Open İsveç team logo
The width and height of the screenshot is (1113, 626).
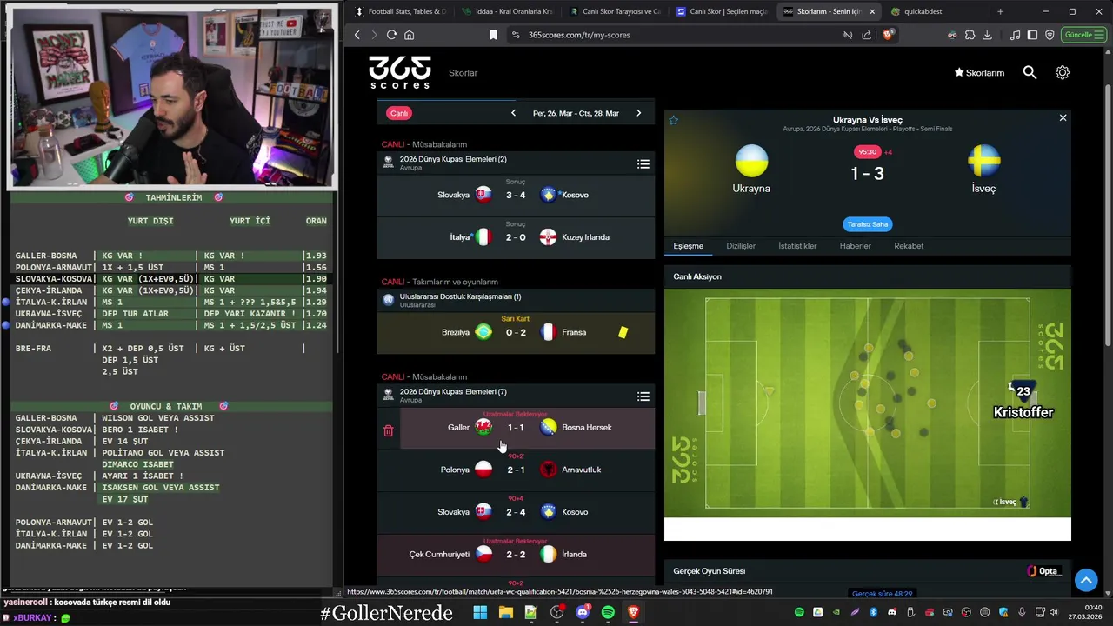point(984,161)
